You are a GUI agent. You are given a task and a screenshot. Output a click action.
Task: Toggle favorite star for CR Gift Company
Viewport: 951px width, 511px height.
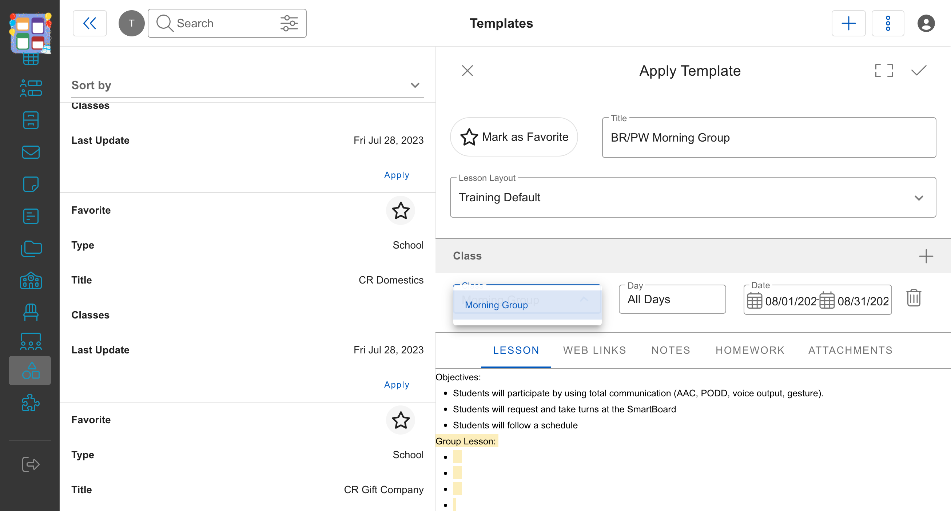pos(401,420)
